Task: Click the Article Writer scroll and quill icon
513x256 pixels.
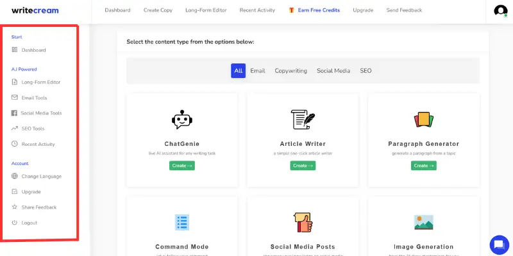Action: click(303, 120)
